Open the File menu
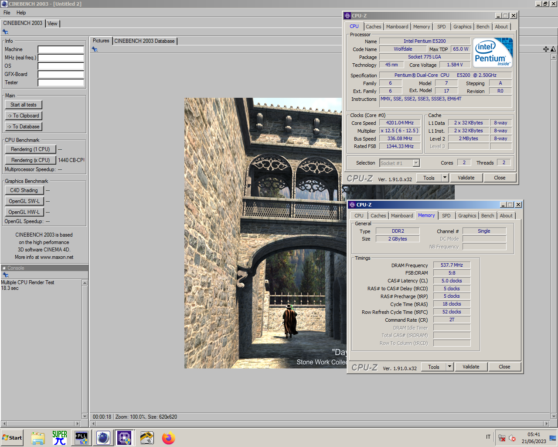 [7, 13]
